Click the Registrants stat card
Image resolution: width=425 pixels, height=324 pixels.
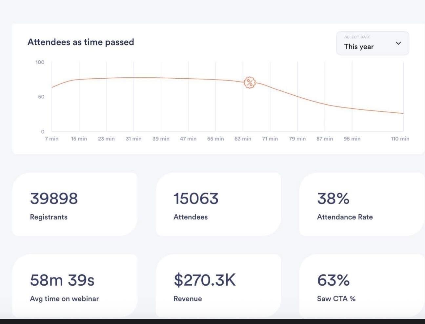74,204
